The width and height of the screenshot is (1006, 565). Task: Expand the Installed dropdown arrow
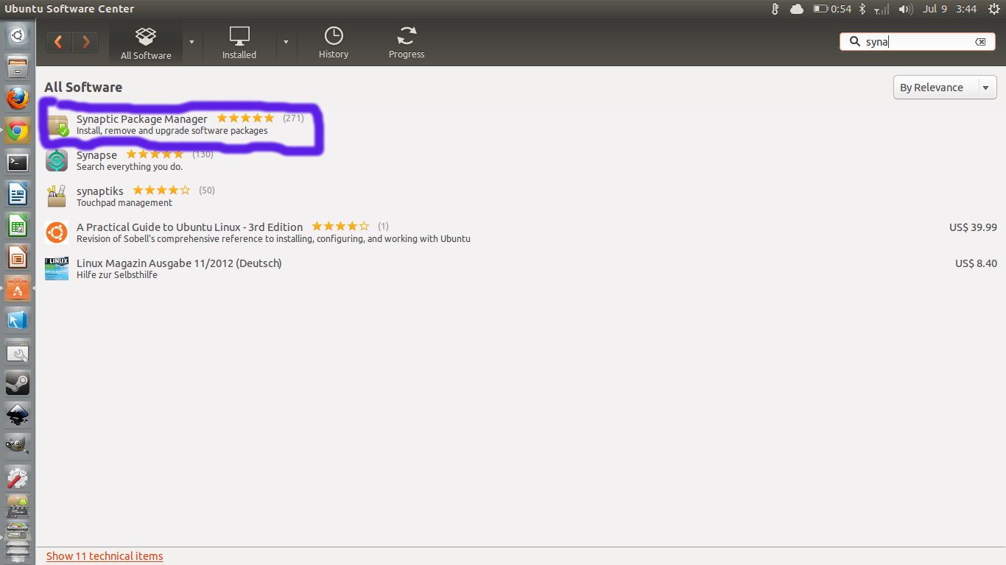(x=286, y=42)
